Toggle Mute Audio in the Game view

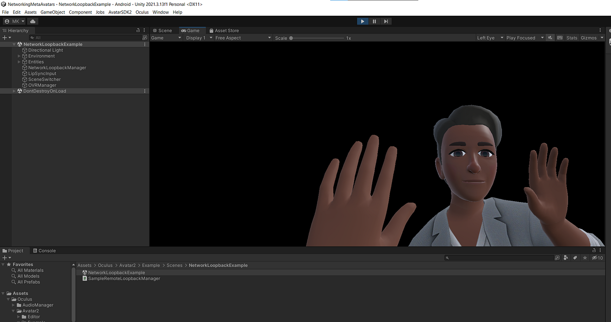[x=550, y=38]
